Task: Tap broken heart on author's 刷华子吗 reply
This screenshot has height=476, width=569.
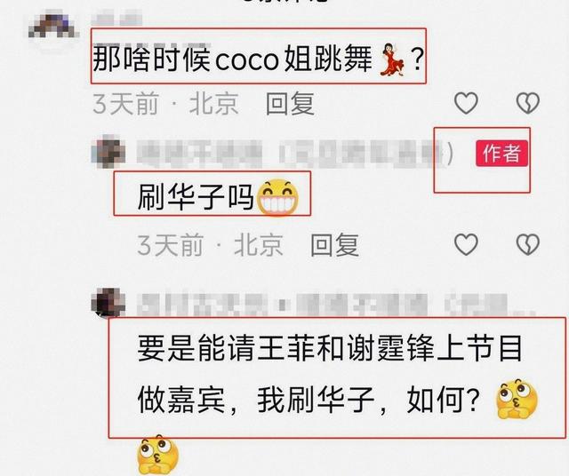Action: click(x=527, y=244)
